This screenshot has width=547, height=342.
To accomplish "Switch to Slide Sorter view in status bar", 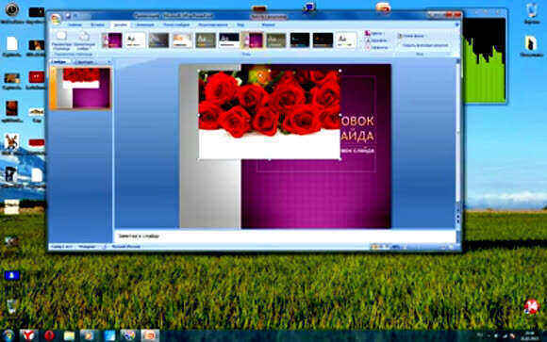I will pos(381,247).
